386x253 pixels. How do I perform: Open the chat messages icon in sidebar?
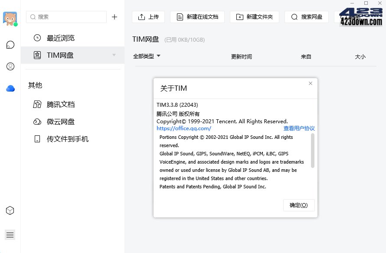tap(10, 45)
